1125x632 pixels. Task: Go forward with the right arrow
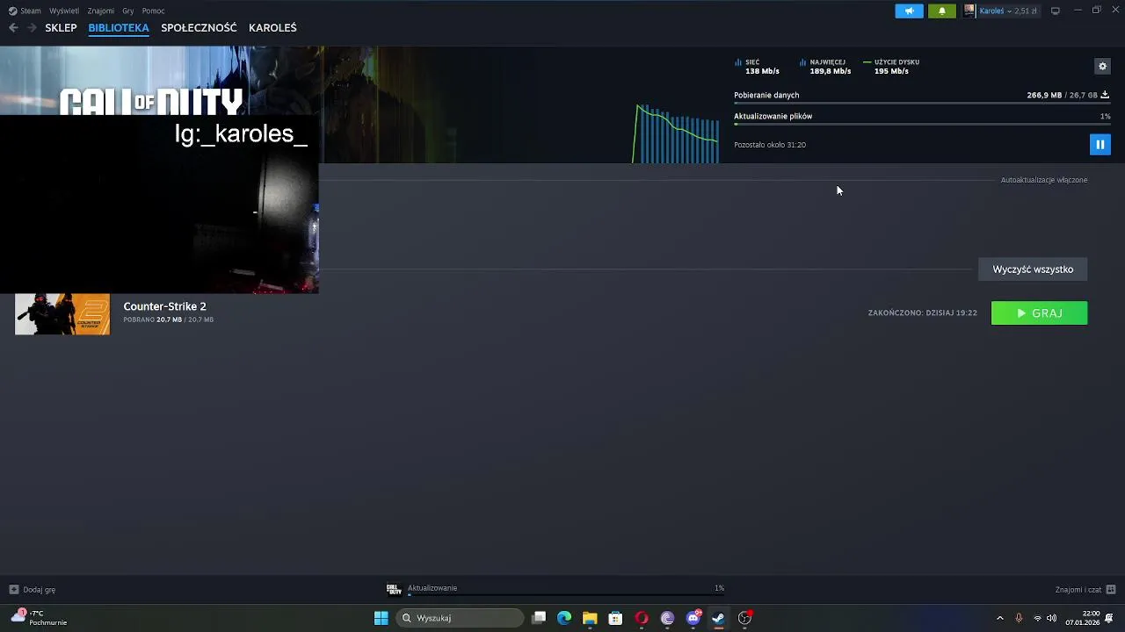tap(32, 27)
